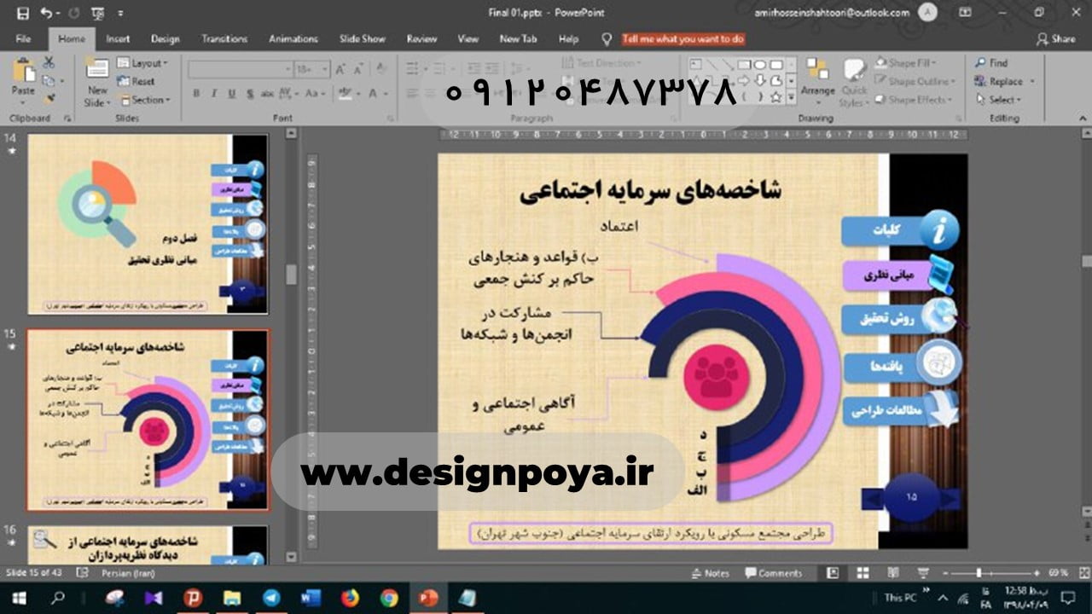This screenshot has height=614, width=1092.
Task: Switch to the Animations tab
Action: tap(293, 38)
